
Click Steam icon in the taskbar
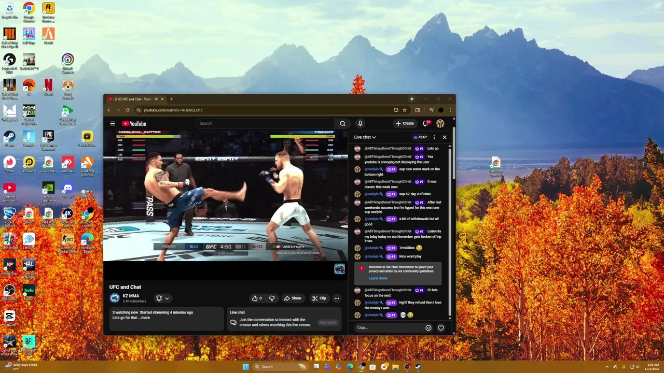point(418,367)
